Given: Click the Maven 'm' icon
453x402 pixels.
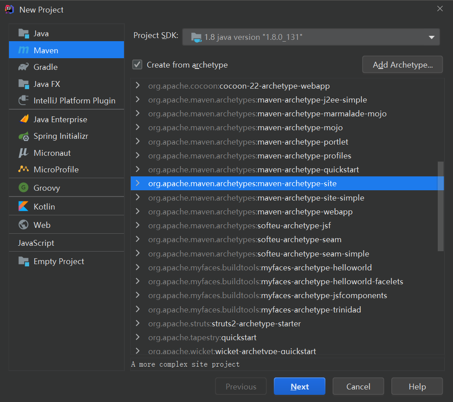Looking at the screenshot, I should tap(24, 50).
